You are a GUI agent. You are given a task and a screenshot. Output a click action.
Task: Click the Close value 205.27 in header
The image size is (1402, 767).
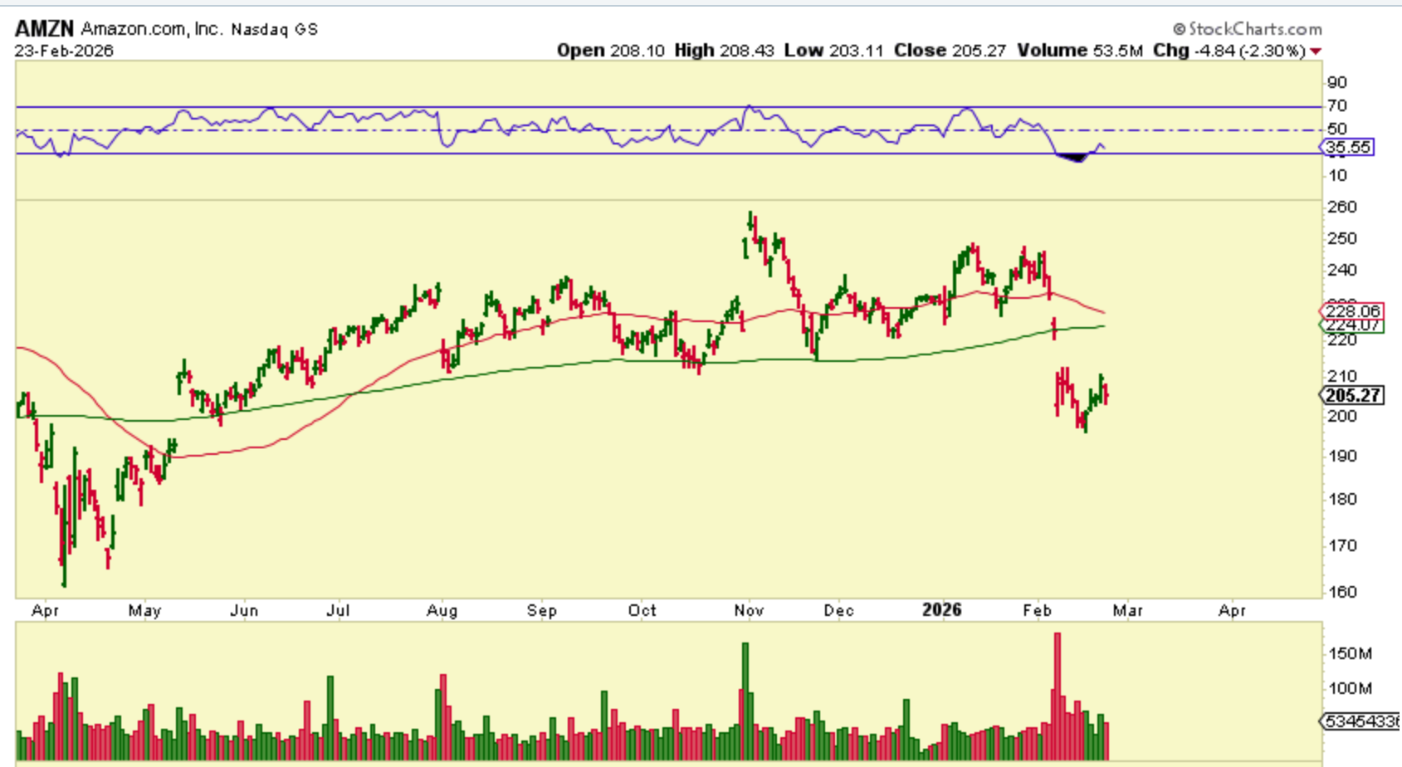pyautogui.click(x=978, y=51)
